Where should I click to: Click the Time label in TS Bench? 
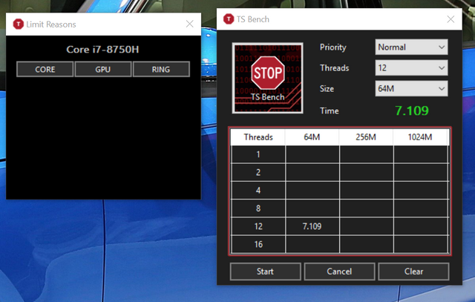(330, 111)
